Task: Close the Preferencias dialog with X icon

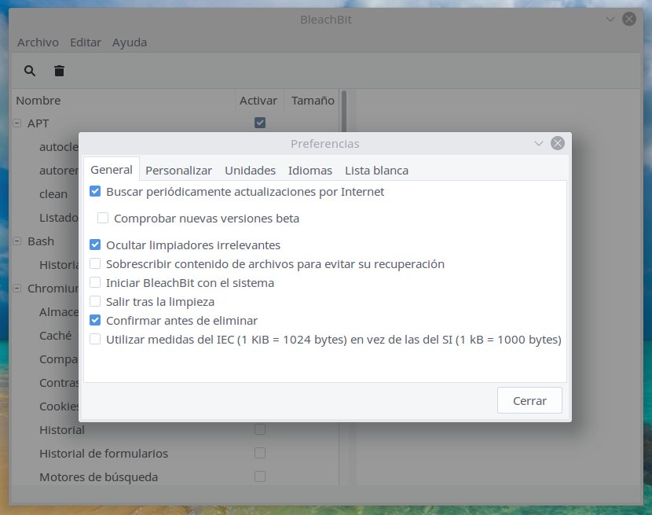Action: click(x=558, y=143)
